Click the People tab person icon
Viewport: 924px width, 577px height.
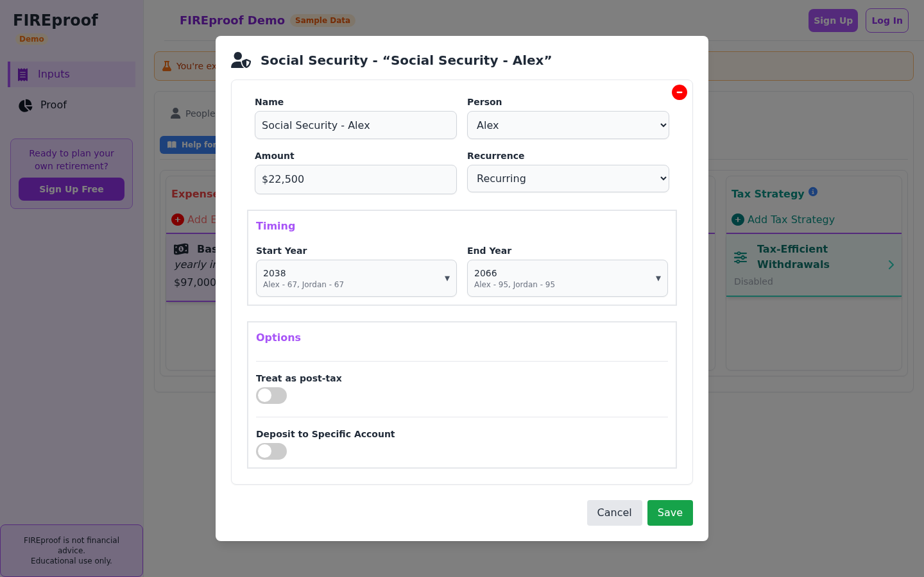[175, 113]
